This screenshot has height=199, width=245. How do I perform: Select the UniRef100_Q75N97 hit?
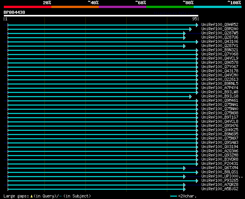click(220, 139)
